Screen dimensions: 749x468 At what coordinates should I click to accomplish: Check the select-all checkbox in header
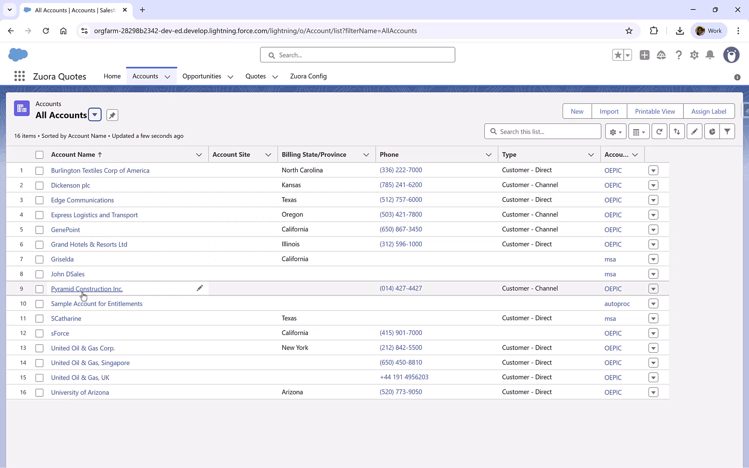(x=39, y=154)
